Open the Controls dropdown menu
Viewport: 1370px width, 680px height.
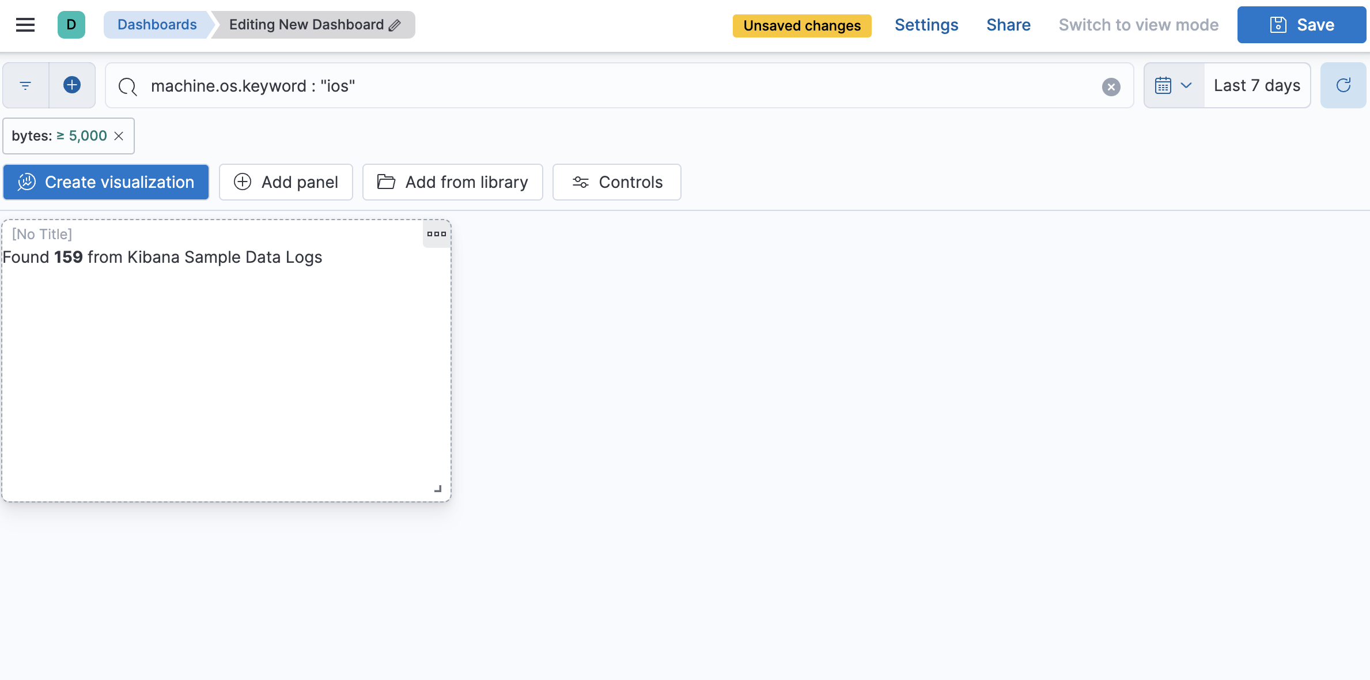[x=616, y=182]
